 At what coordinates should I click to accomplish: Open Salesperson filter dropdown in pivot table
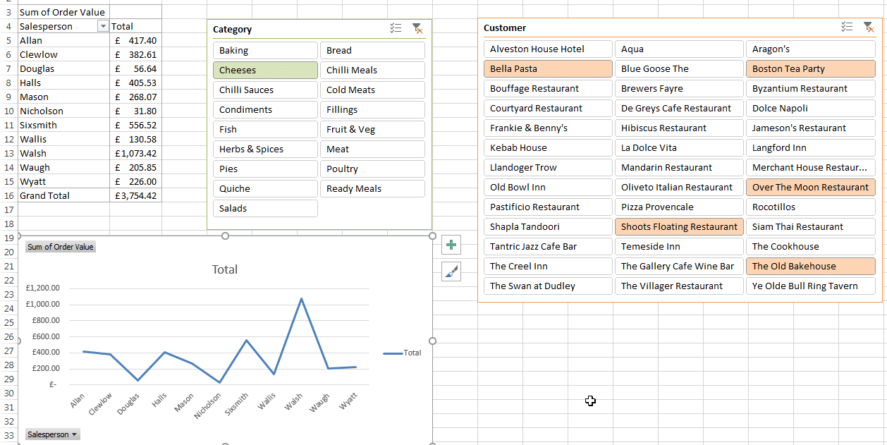point(103,26)
